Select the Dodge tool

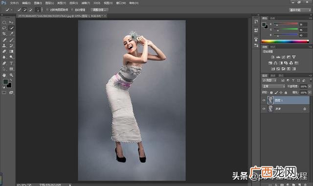click(x=11, y=57)
